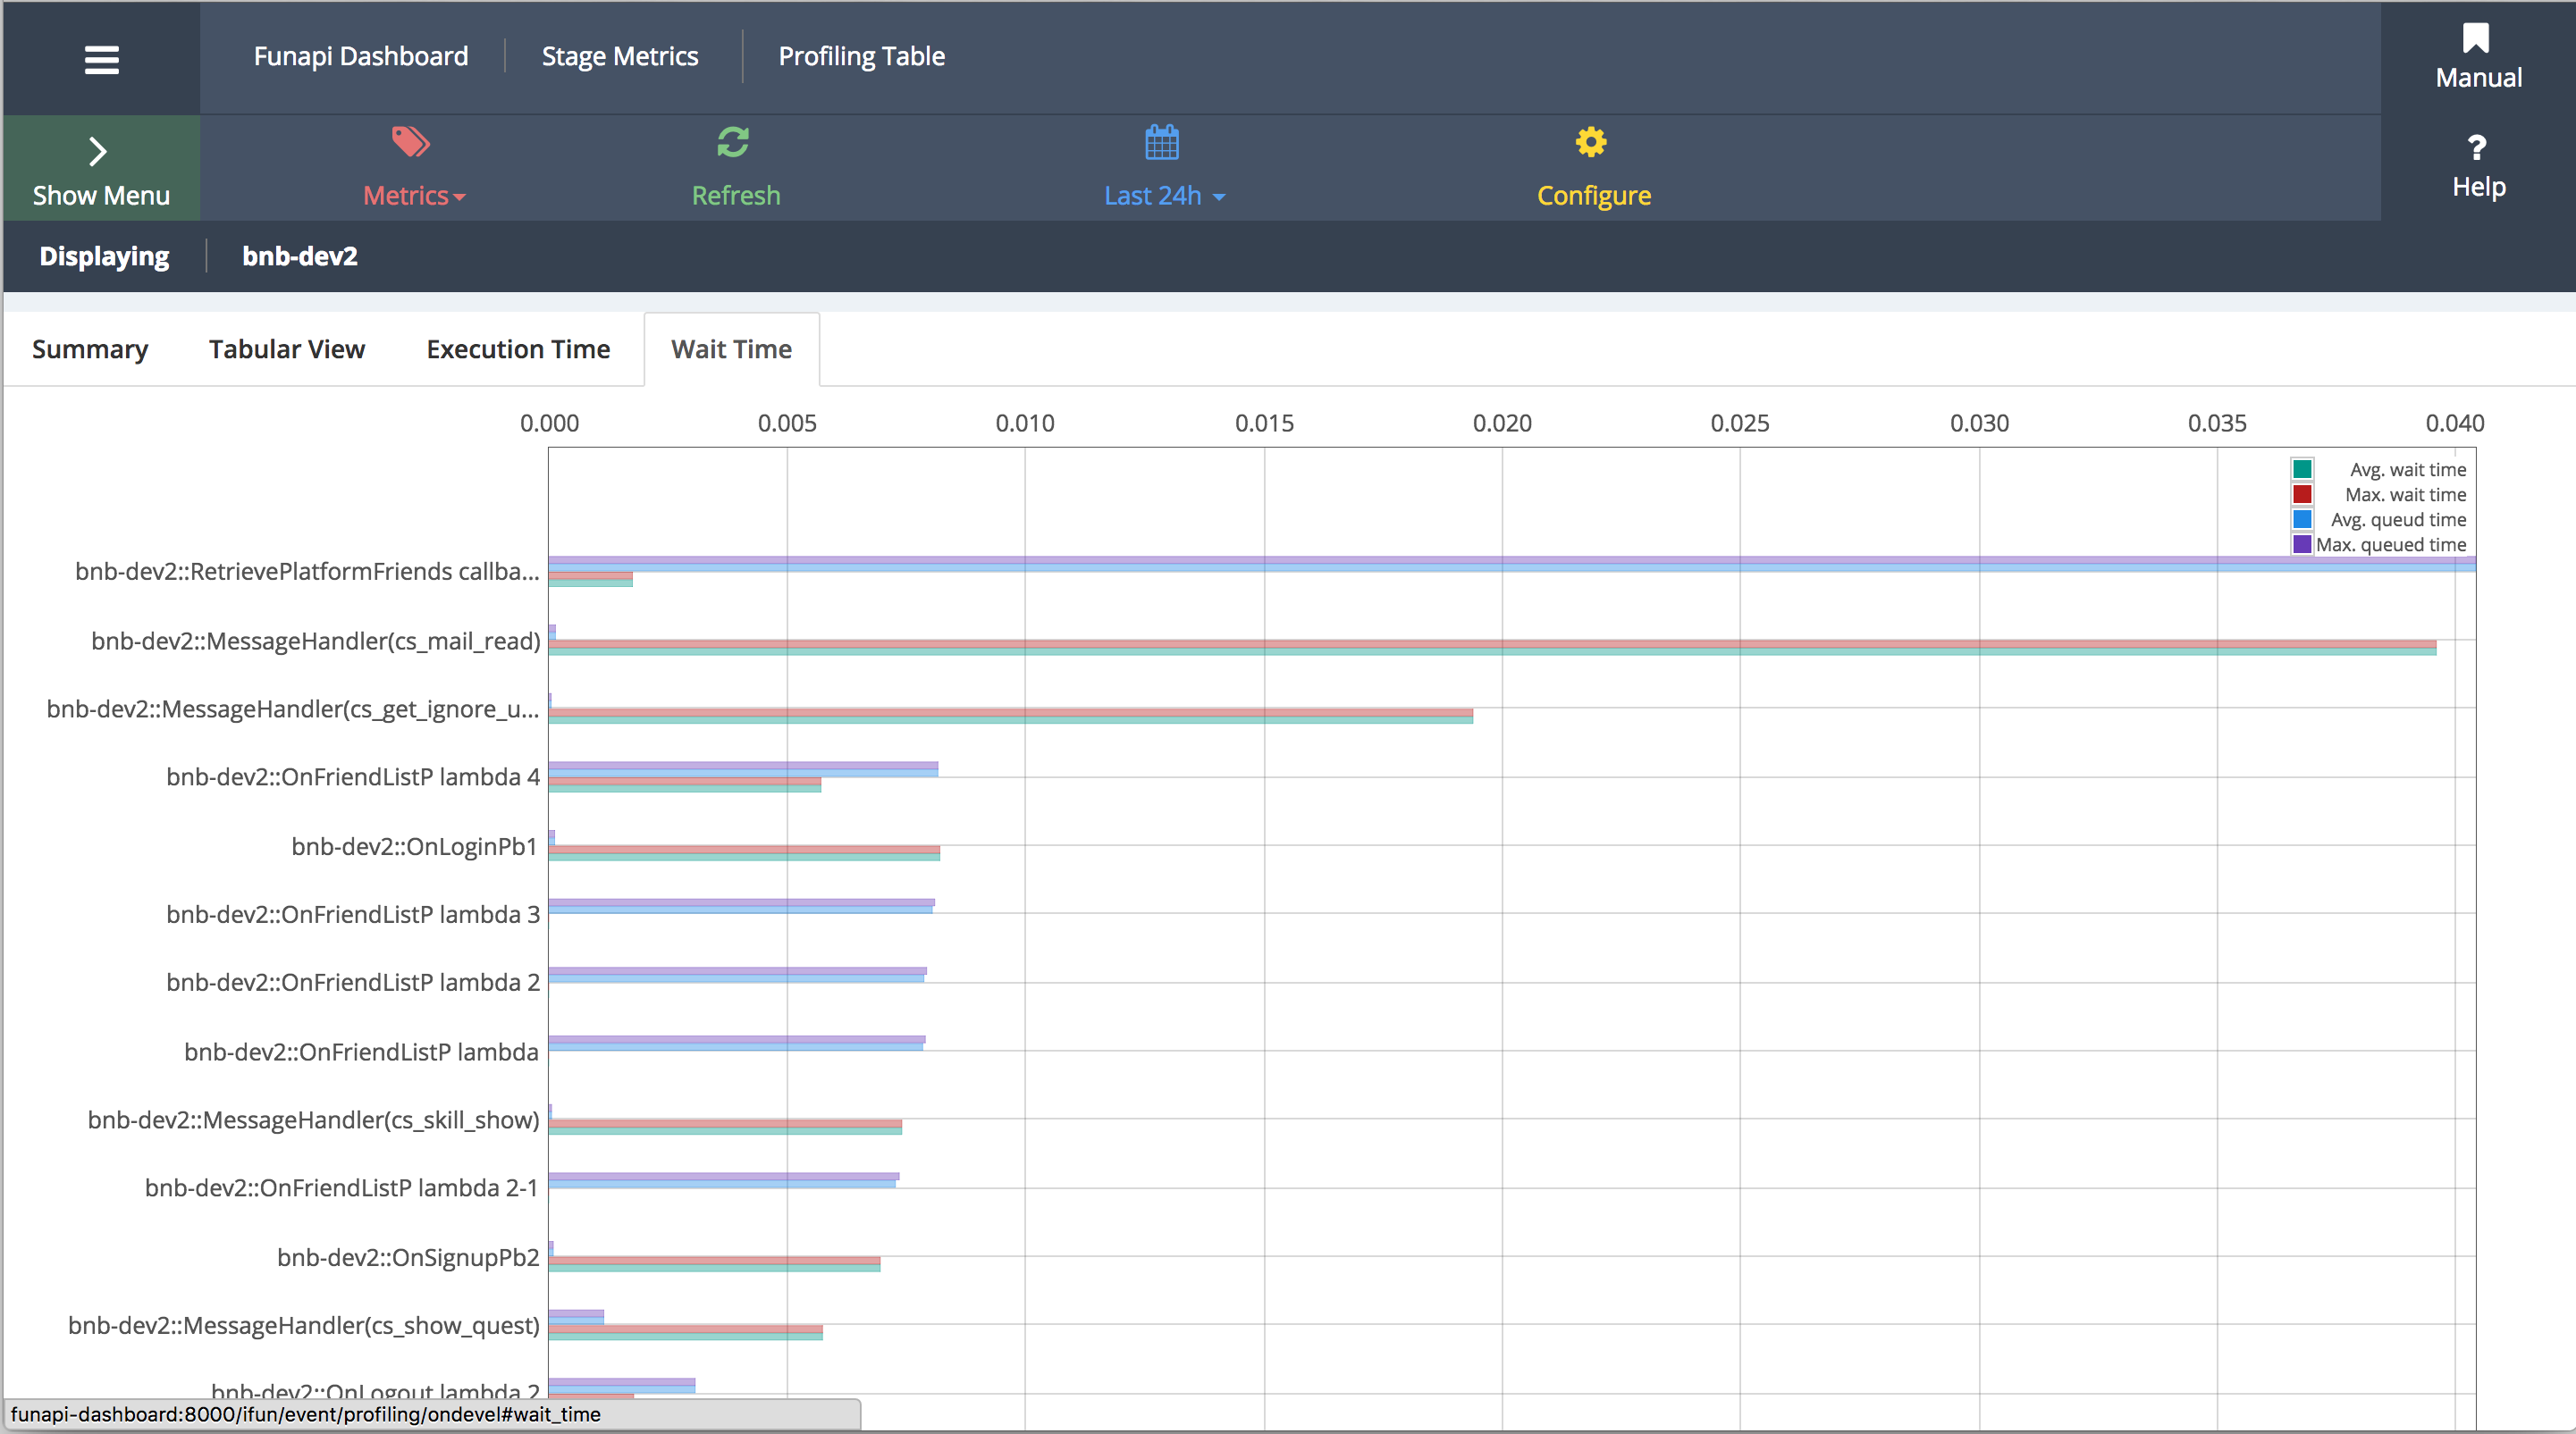The image size is (2576, 1434).
Task: Click the RetrievePlatformFriends queued time bar
Action: coord(1512,564)
